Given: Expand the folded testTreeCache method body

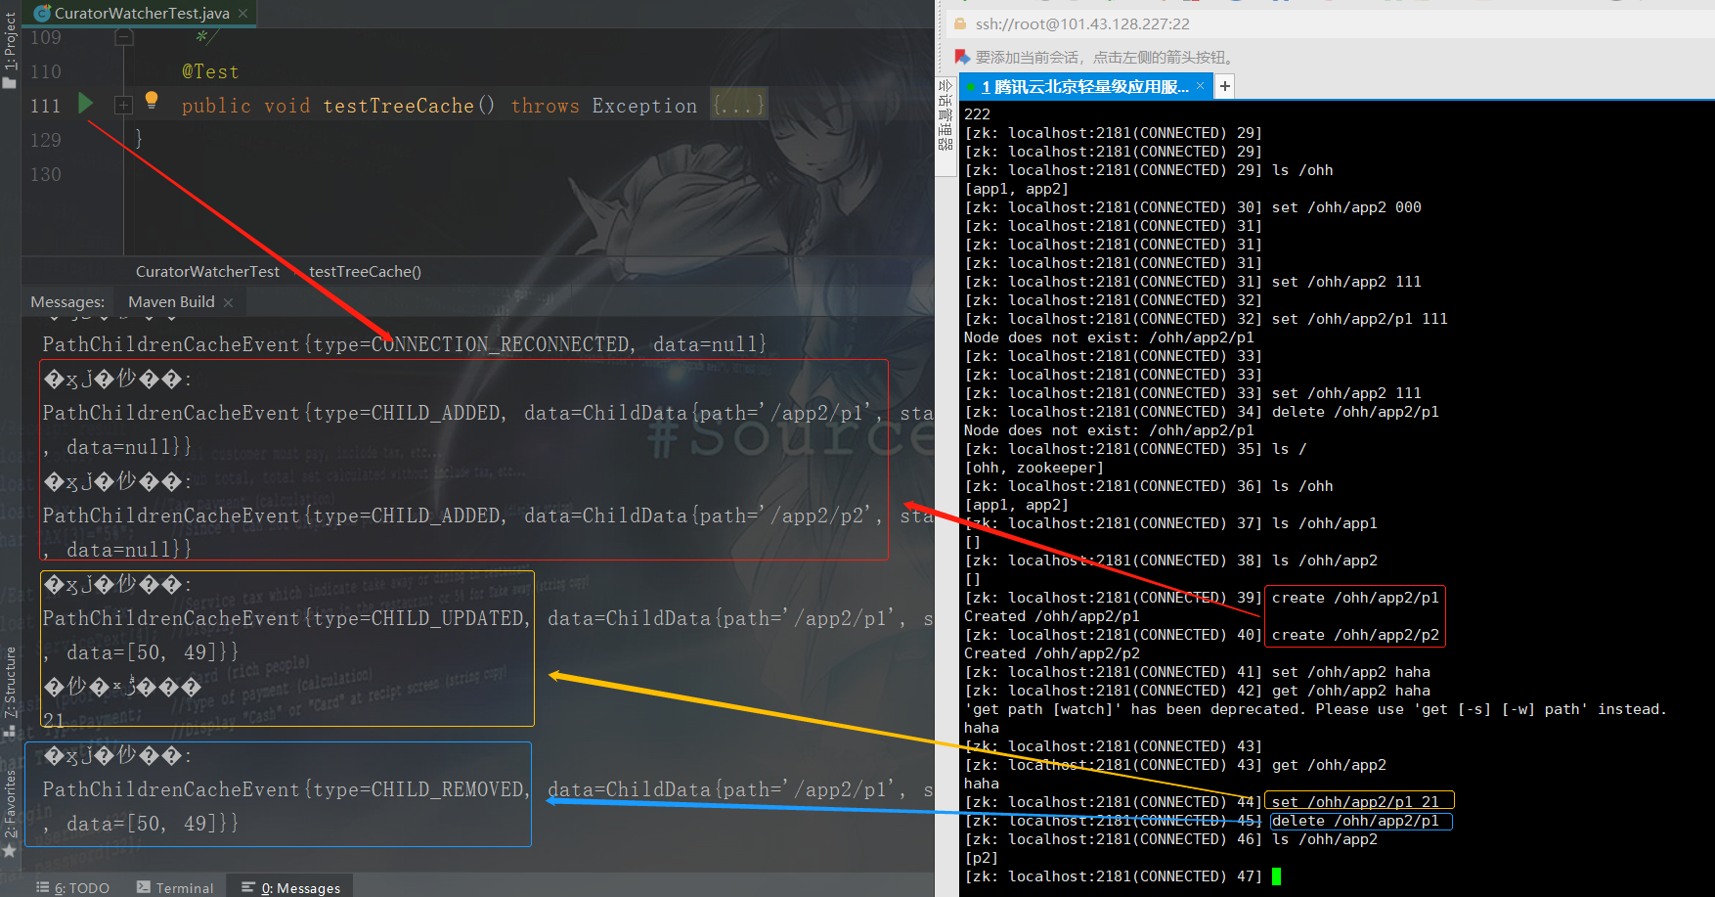Looking at the screenshot, I should (123, 106).
